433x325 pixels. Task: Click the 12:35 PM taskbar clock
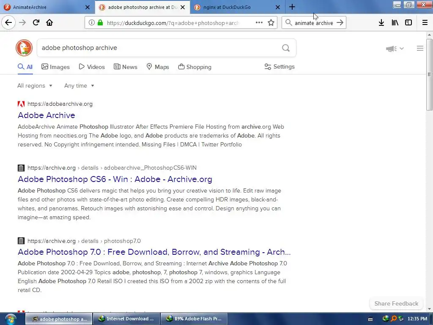[x=417, y=319]
